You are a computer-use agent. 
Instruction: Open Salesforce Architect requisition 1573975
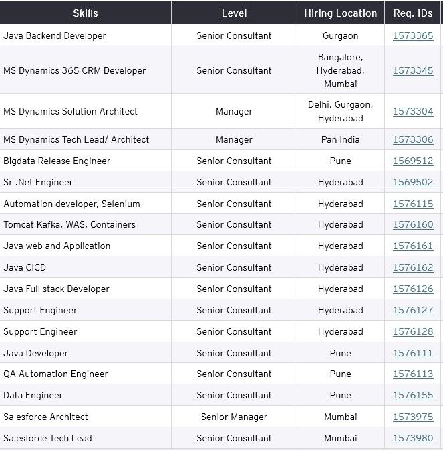pos(413,417)
